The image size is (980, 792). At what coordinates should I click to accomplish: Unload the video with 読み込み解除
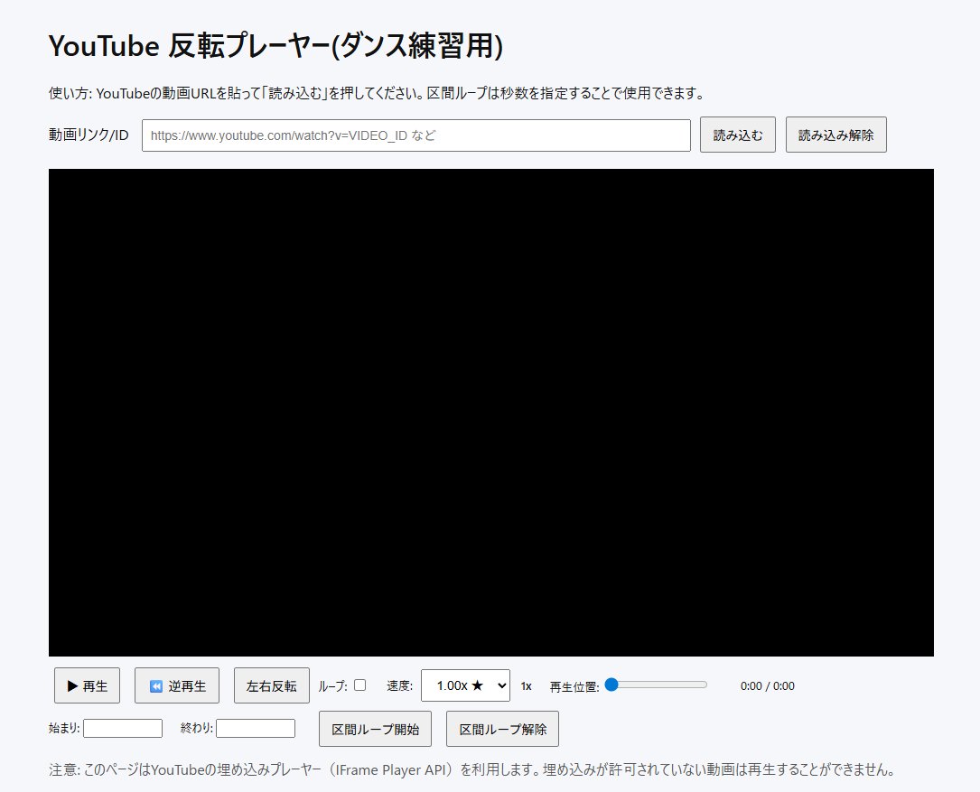(836, 135)
